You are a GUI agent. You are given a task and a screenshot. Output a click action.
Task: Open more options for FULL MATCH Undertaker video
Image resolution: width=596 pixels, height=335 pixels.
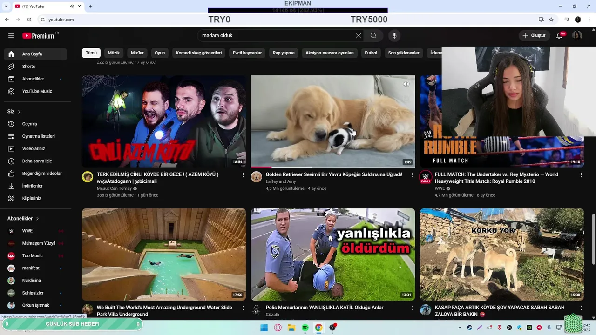(581, 175)
